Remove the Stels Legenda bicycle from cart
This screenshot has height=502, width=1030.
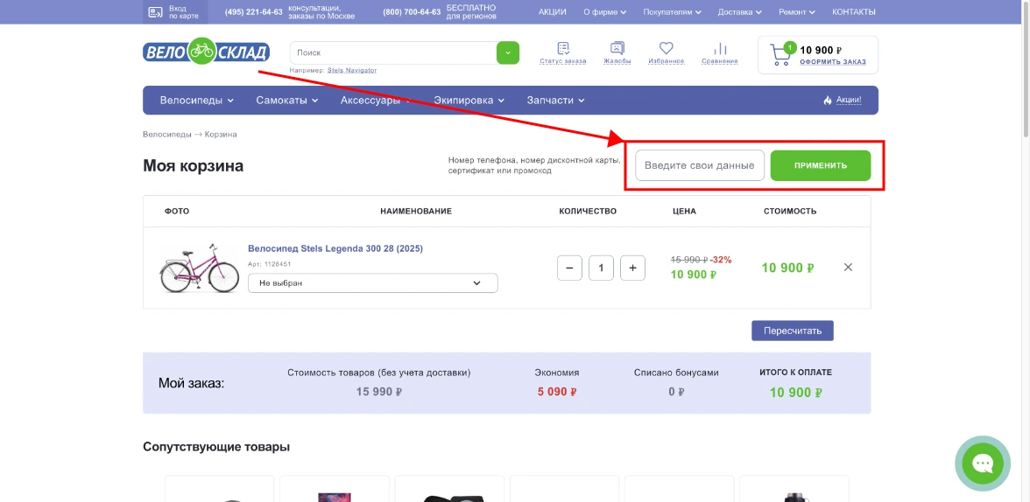coord(848,268)
